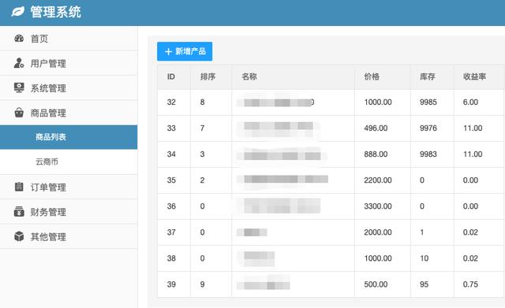Click the blurred product name in row 35
Image resolution: width=505 pixels, height=308 pixels.
point(282,180)
